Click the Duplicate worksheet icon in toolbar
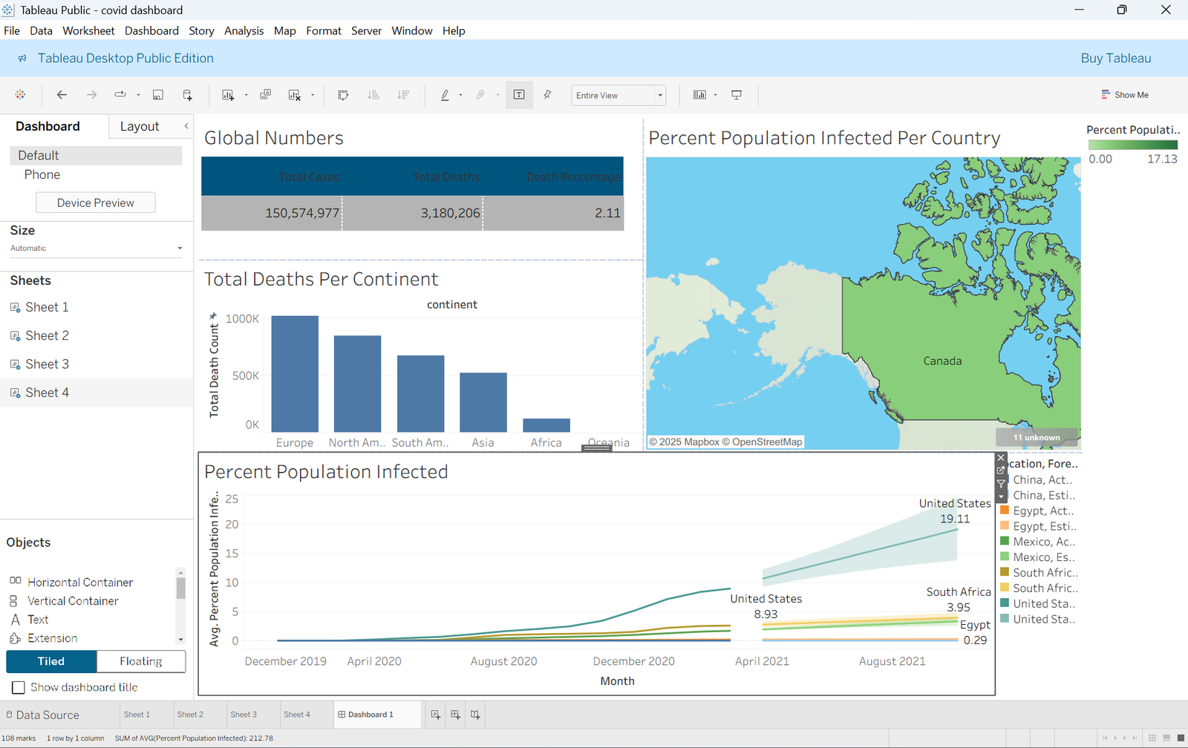 265,95
